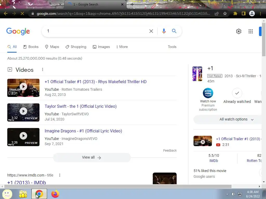Show hidden system tray icons

click(x=227, y=194)
